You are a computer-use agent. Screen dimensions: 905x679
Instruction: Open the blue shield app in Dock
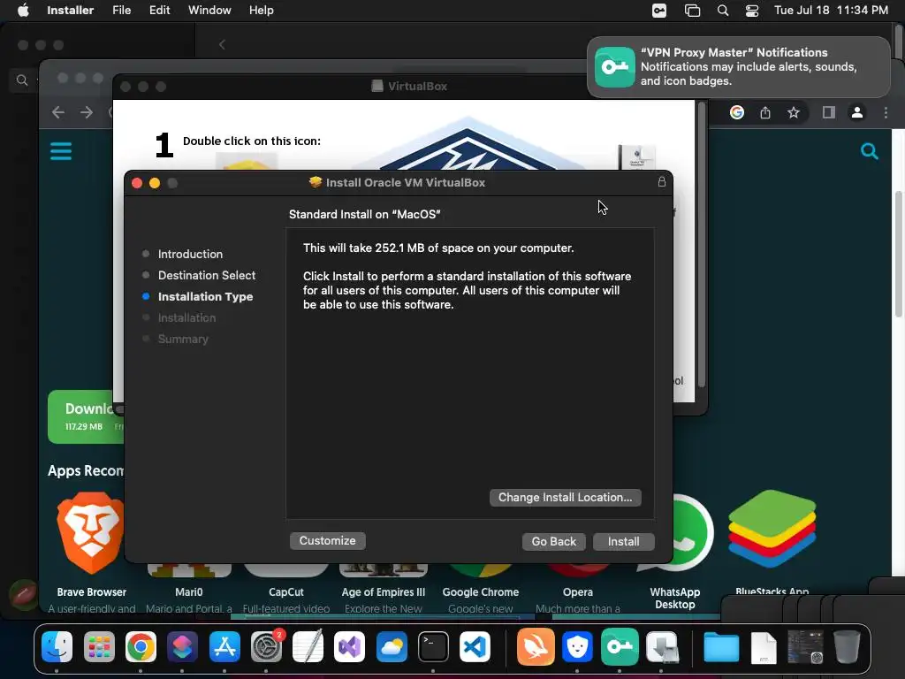pyautogui.click(x=577, y=646)
